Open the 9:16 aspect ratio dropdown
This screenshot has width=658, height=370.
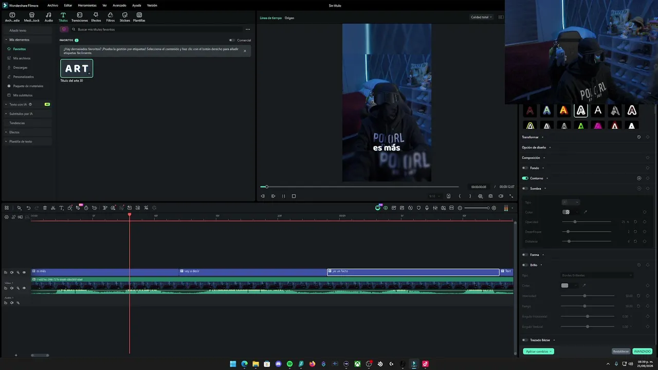point(435,196)
